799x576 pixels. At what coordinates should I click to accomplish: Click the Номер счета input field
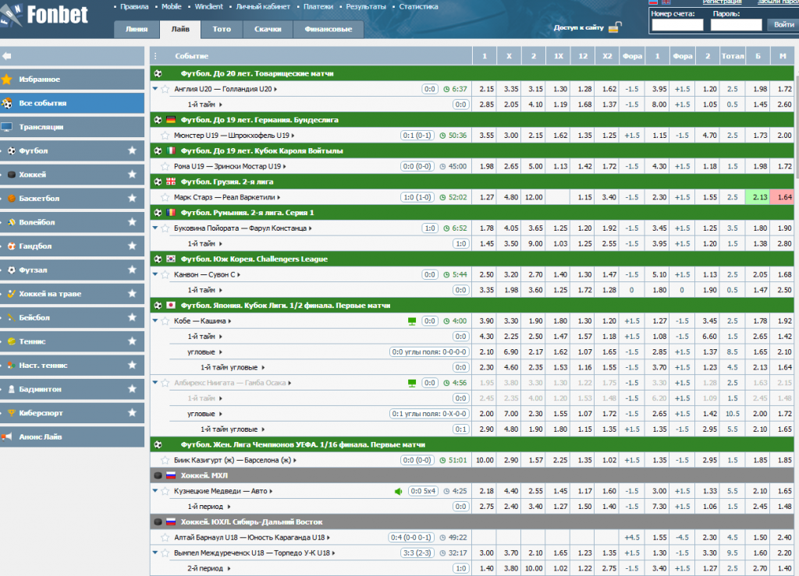[x=677, y=25]
